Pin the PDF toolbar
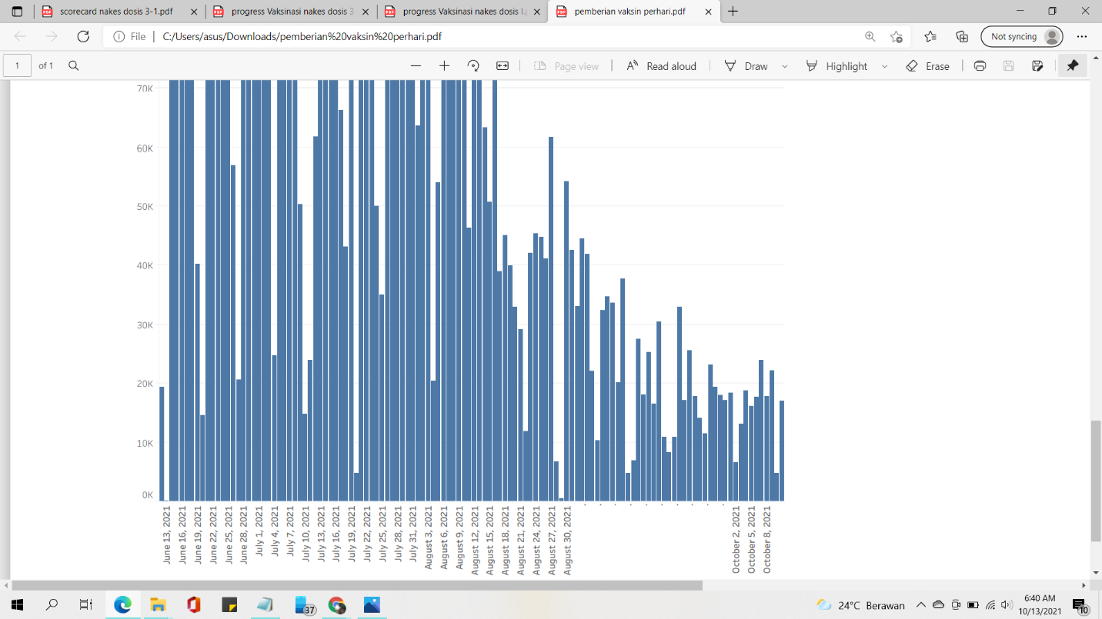Viewport: 1102px width, 619px height. [1073, 66]
